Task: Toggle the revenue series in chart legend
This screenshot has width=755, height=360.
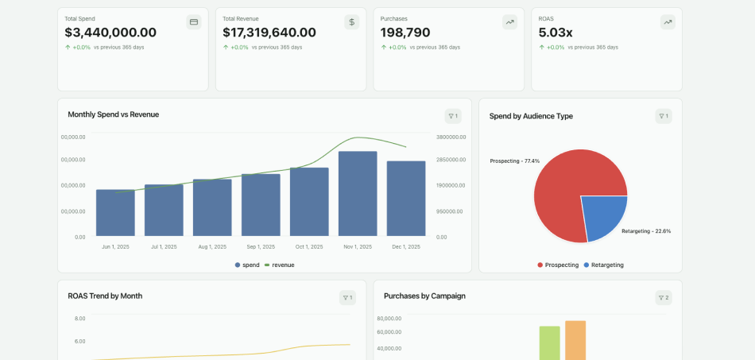Action: [x=280, y=265]
